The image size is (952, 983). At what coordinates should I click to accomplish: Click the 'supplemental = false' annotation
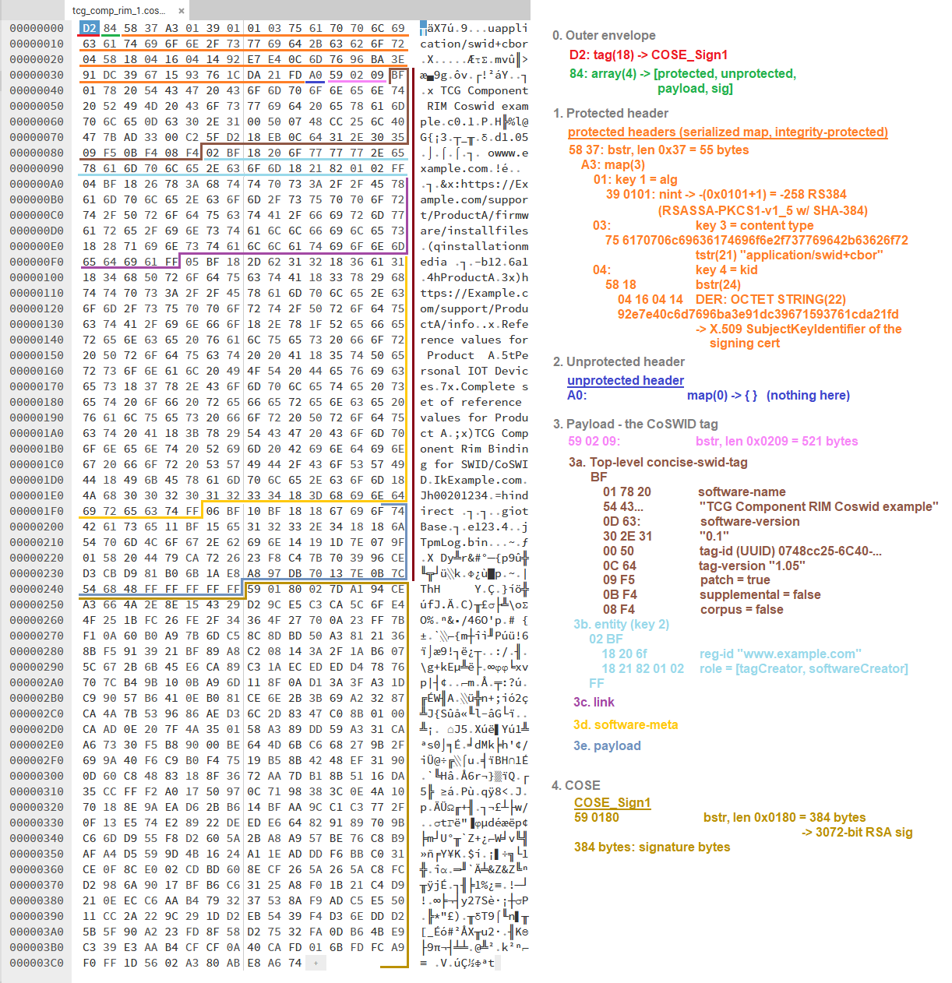(760, 594)
